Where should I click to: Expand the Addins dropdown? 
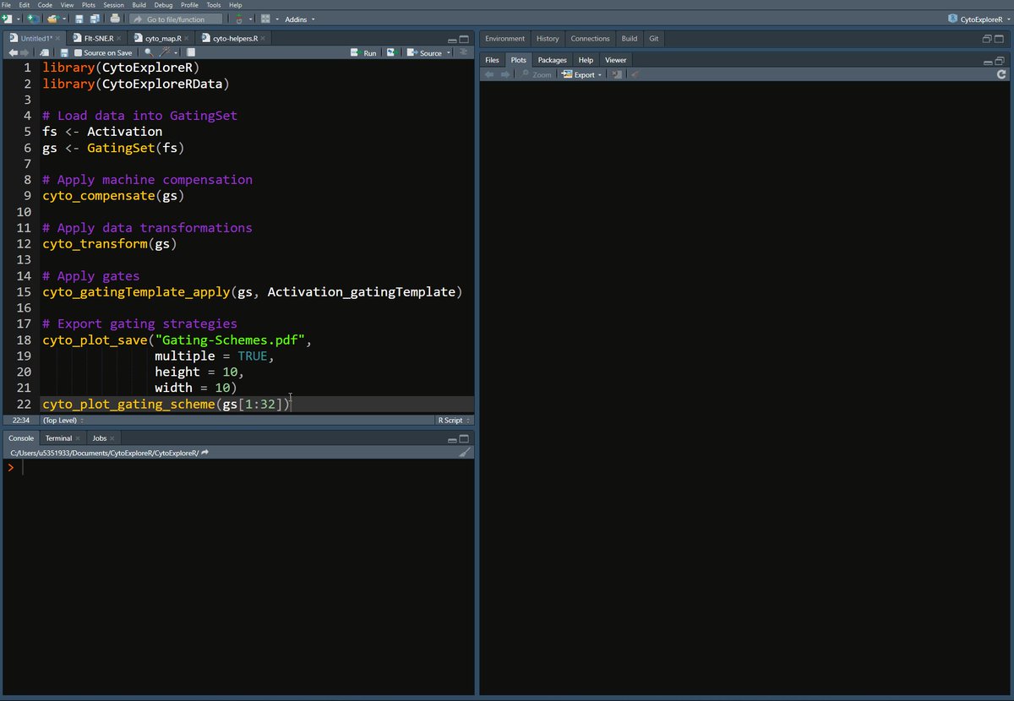300,19
